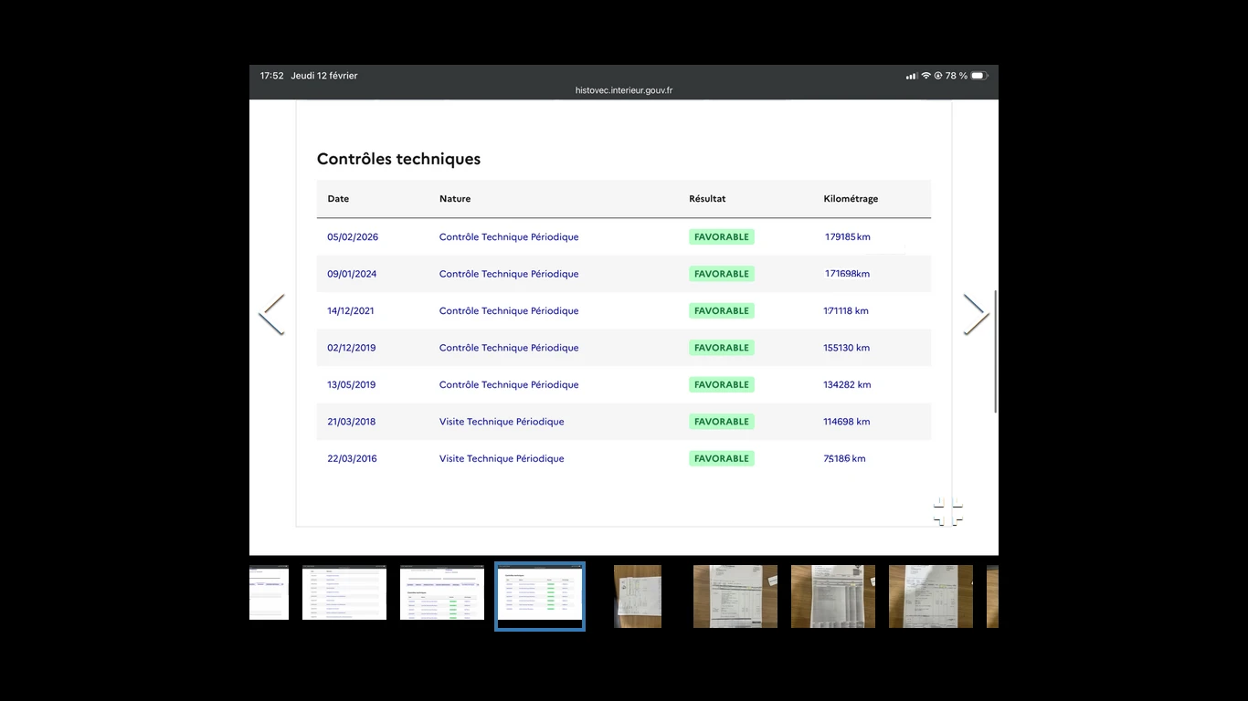The image size is (1248, 701).
Task: Open the thumbnail showing a single-column list page
Action: [x=344, y=592]
